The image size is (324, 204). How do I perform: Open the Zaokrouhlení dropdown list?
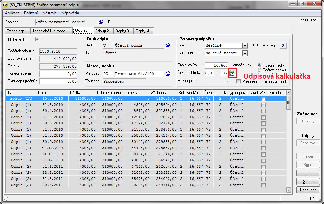tap(245, 53)
